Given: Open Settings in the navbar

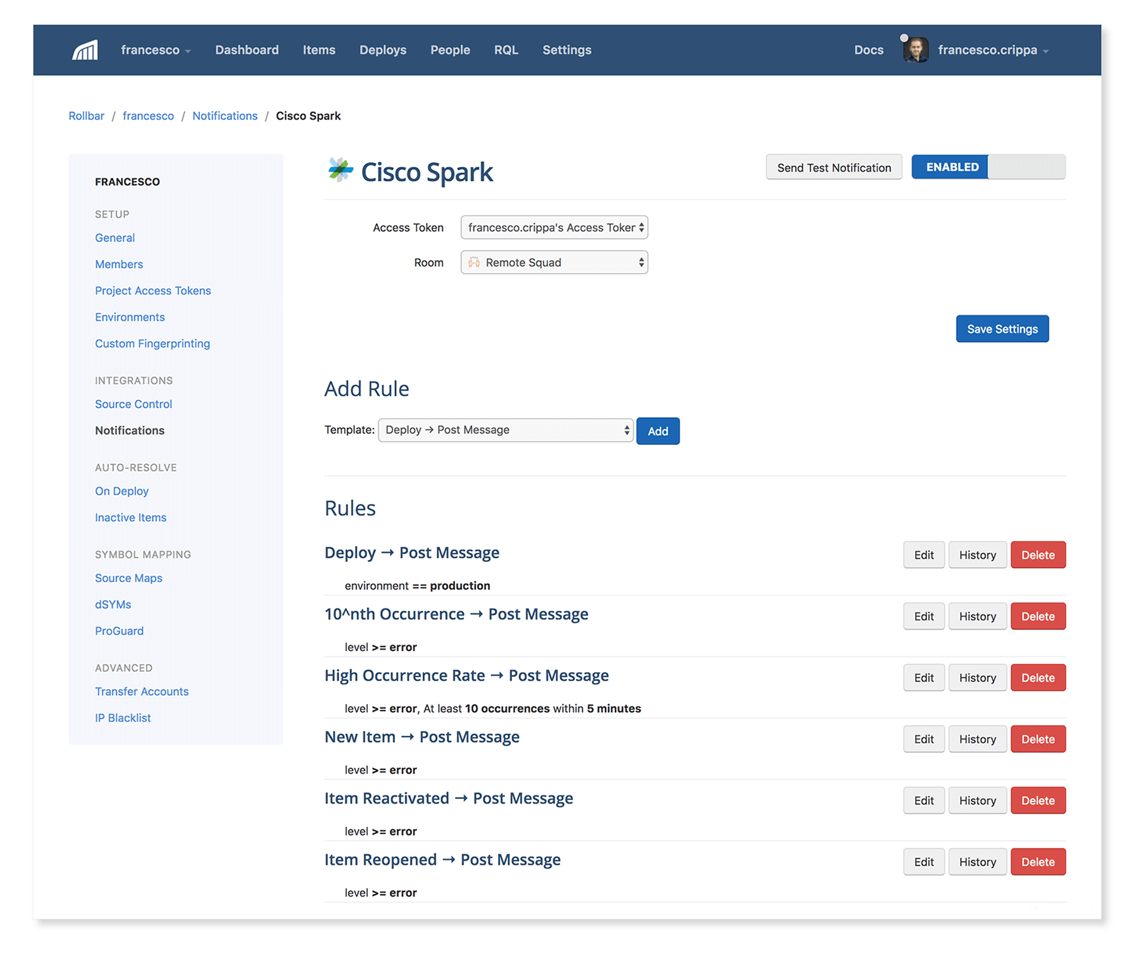Looking at the screenshot, I should pos(567,50).
